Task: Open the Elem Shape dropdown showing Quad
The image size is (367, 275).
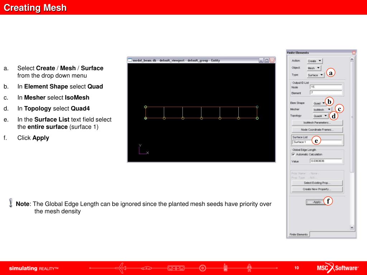Action: click(x=319, y=103)
